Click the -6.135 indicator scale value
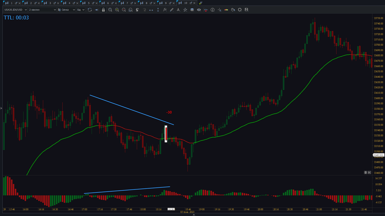This screenshot has height=216, width=385. 378,202
